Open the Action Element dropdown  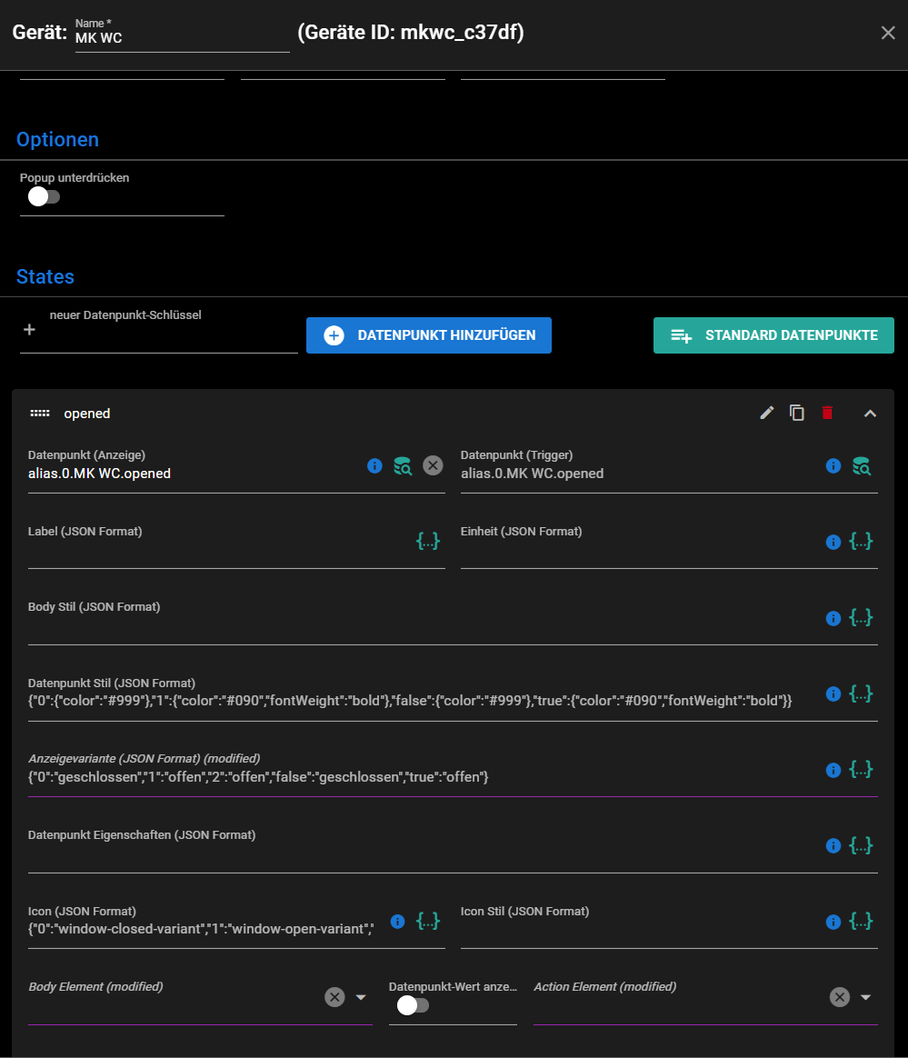(865, 997)
